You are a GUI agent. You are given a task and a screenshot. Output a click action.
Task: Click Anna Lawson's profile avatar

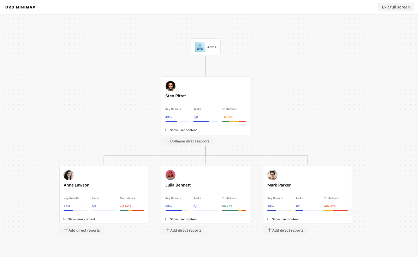point(68,175)
